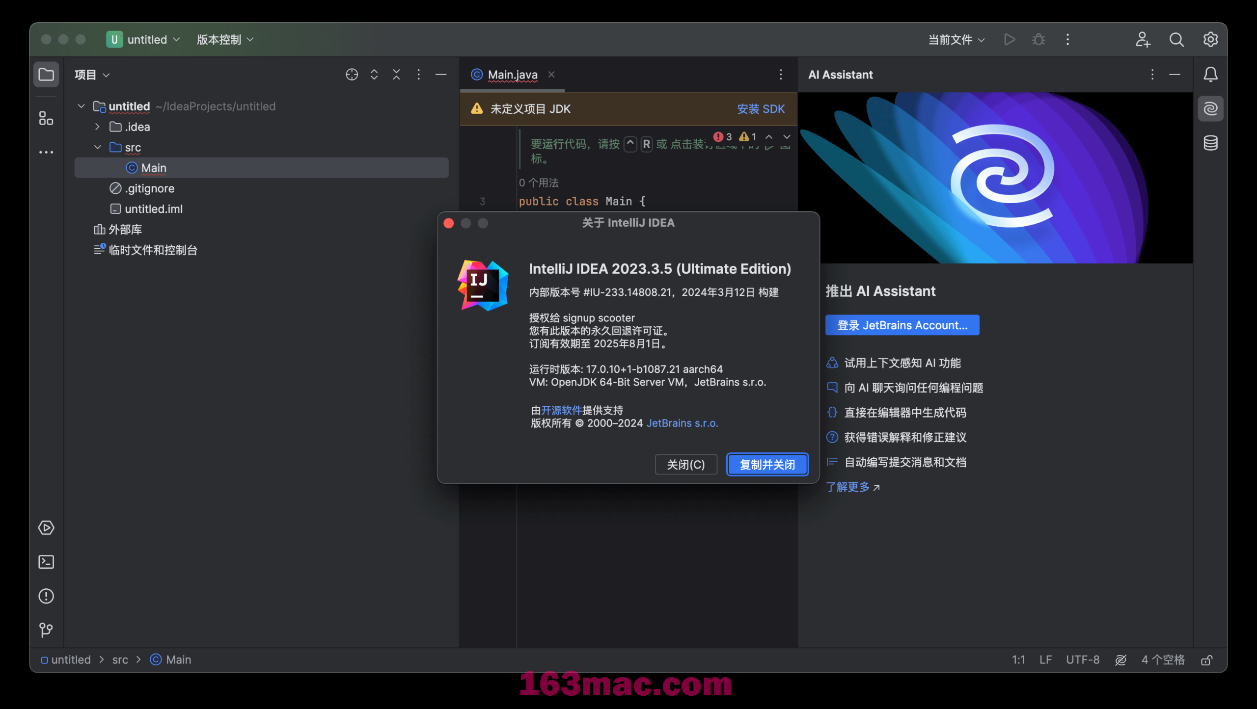Open the 版本控制 dropdown
This screenshot has height=709, width=1257.
pos(225,40)
